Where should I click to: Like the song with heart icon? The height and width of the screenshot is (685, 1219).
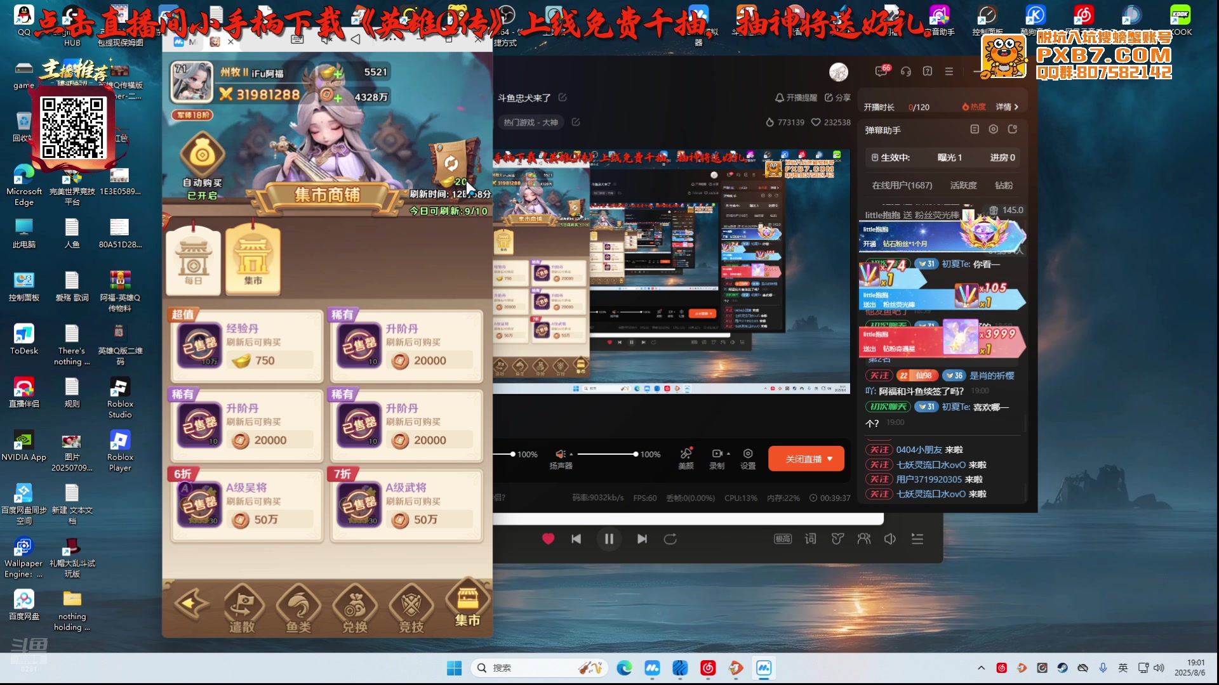(549, 539)
